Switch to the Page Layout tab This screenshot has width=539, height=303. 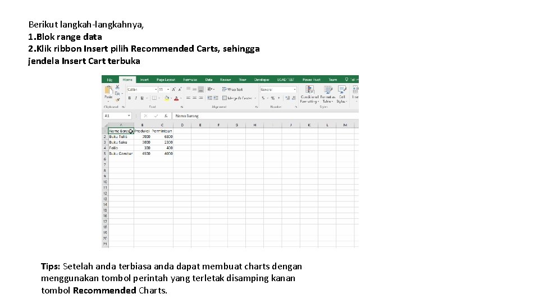click(x=166, y=80)
